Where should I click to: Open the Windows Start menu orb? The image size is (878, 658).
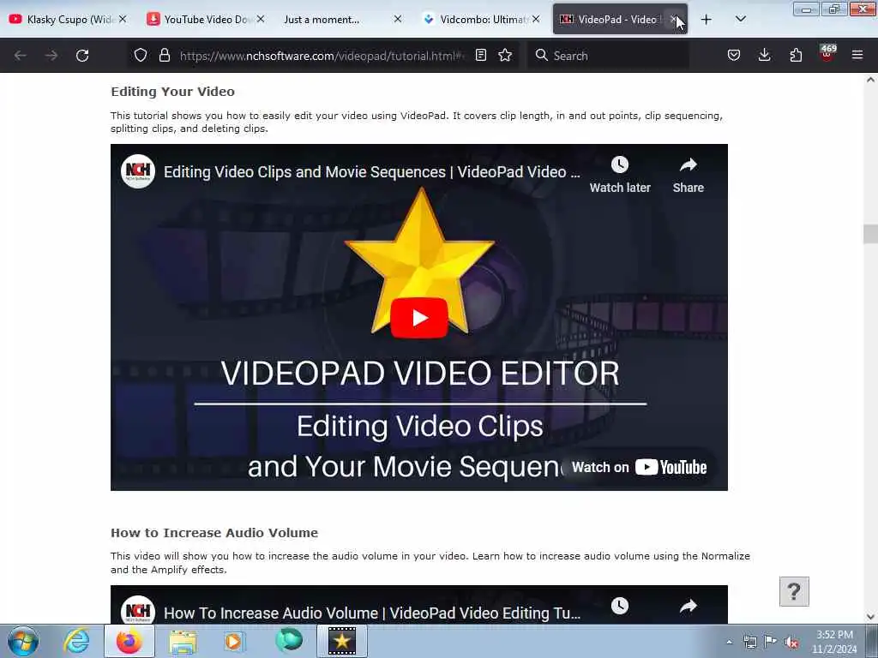point(23,641)
